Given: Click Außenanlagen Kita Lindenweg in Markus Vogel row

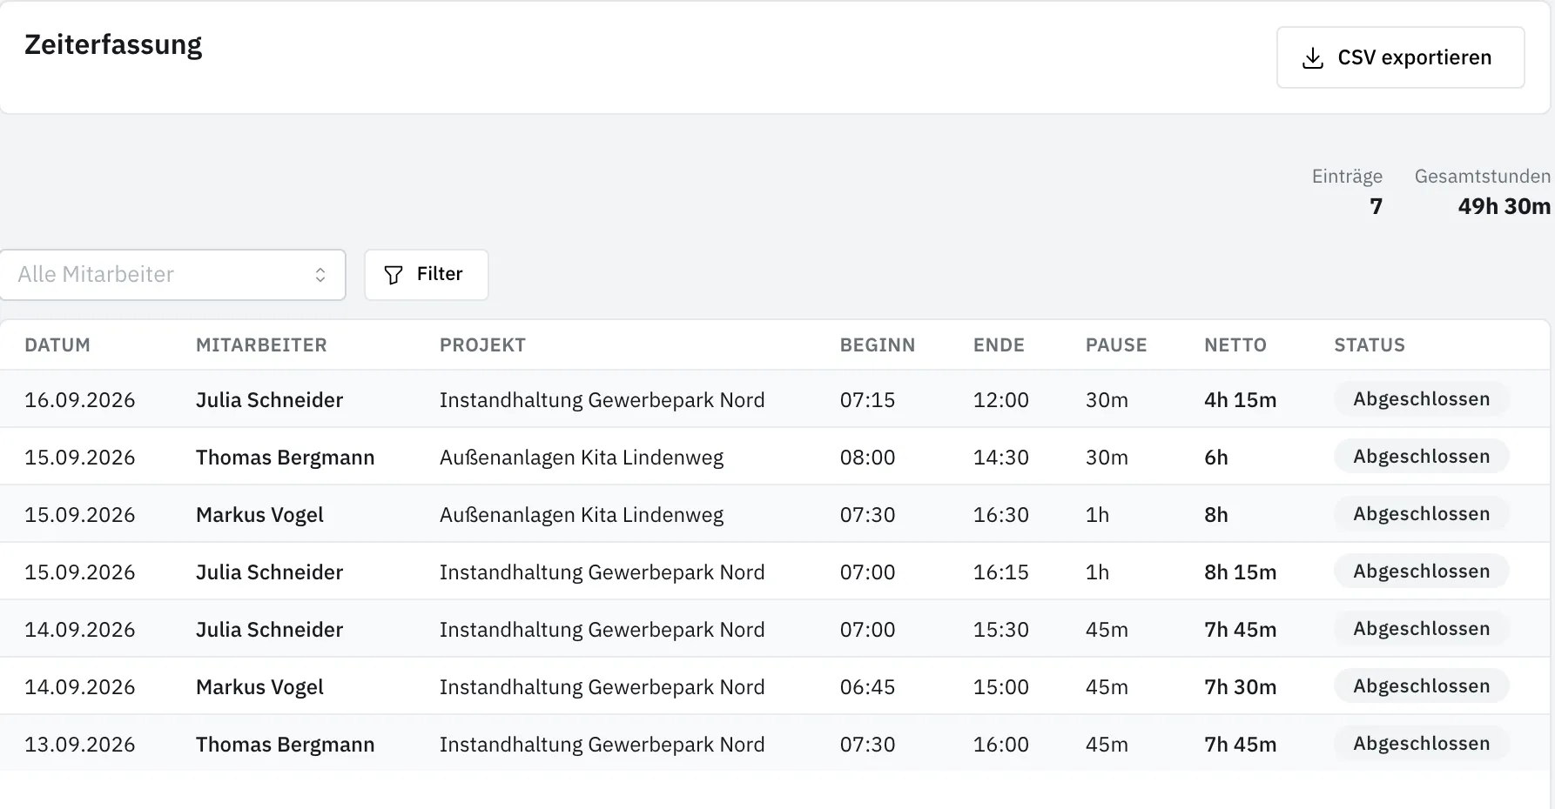Looking at the screenshot, I should point(582,515).
